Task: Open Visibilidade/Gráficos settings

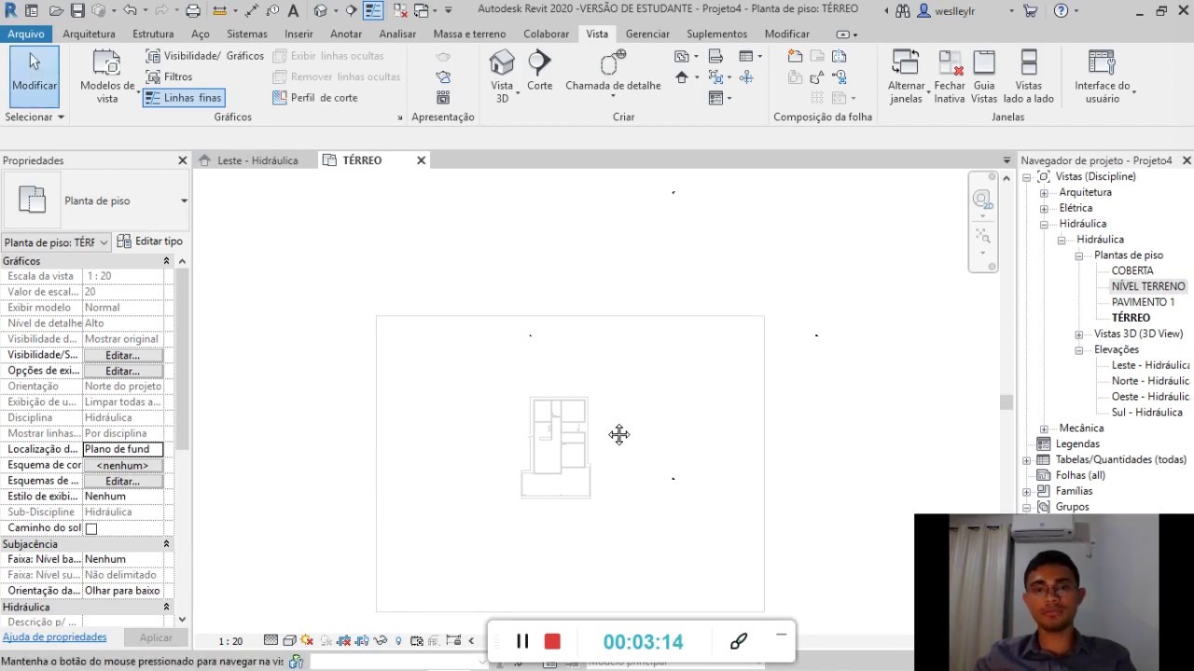Action: 205,56
